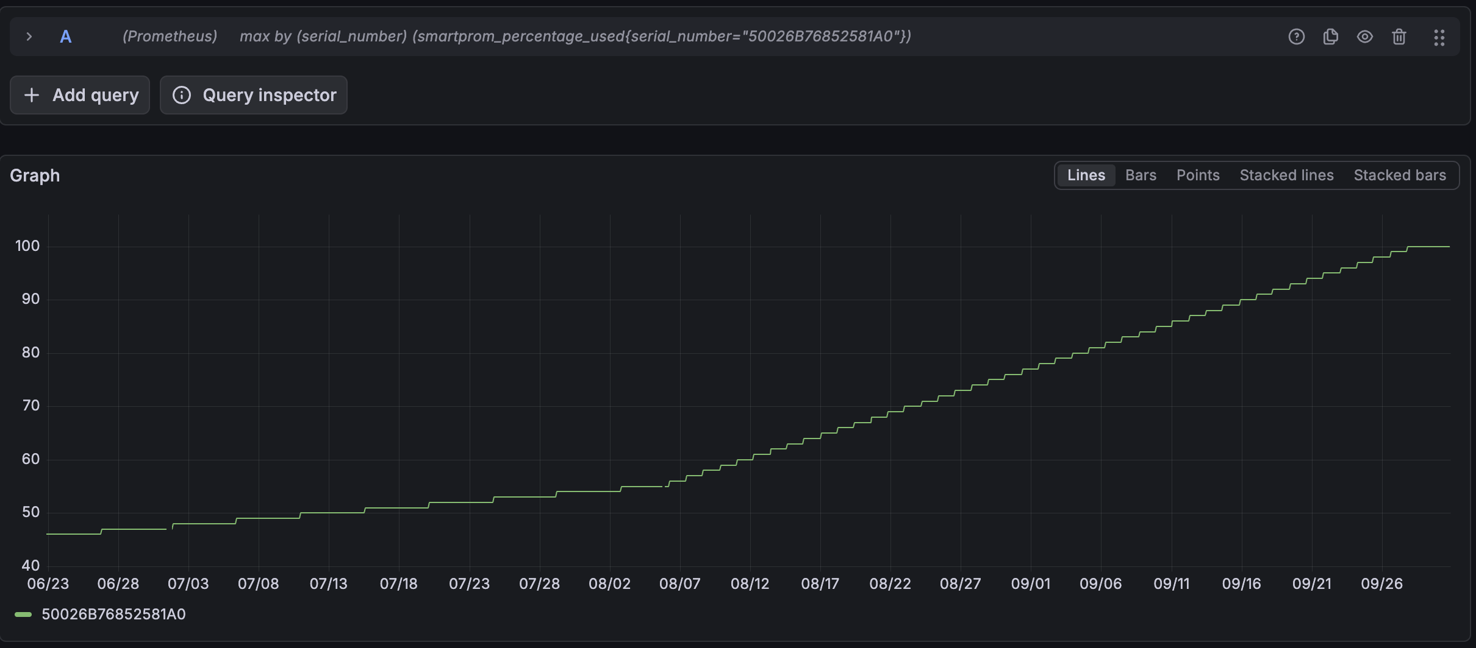Toggle legend series 50026B76852581A0
This screenshot has width=1476, height=648.
113,614
